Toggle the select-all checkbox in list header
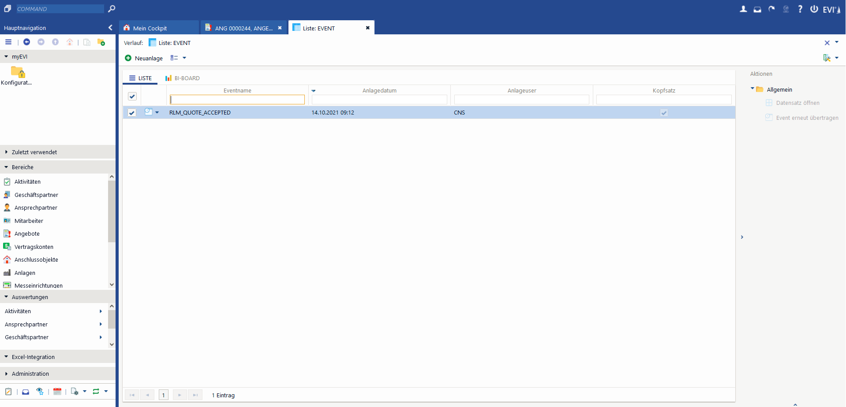846x407 pixels. pos(132,96)
